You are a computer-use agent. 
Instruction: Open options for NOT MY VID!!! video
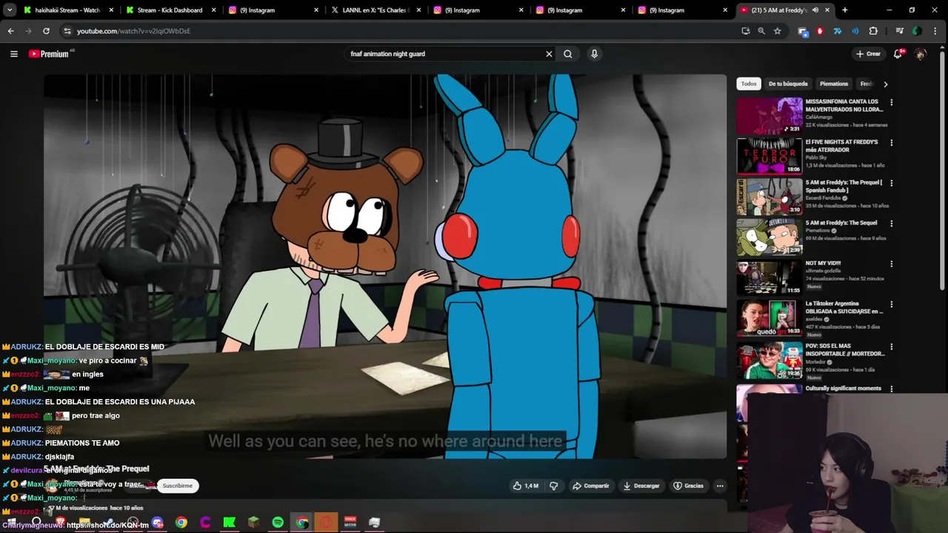[892, 264]
